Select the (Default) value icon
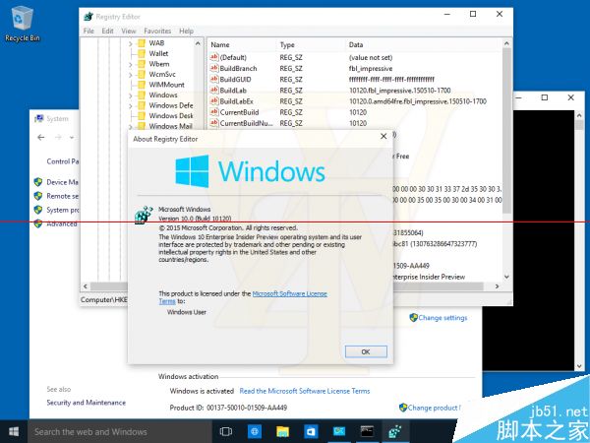 click(x=214, y=57)
